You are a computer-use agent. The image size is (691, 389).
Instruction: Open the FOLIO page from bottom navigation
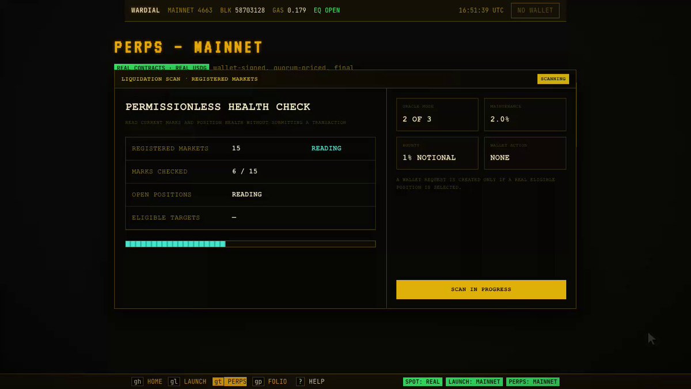pos(269,382)
